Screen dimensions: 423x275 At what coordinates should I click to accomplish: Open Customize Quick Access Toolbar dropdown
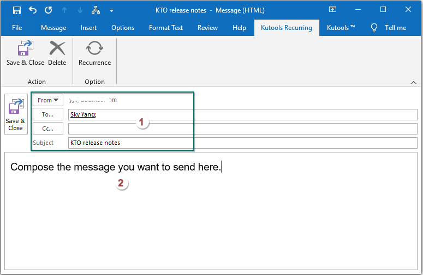coord(111,10)
